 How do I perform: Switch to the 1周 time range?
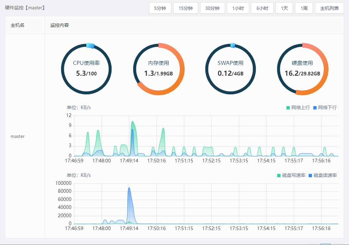(304, 8)
